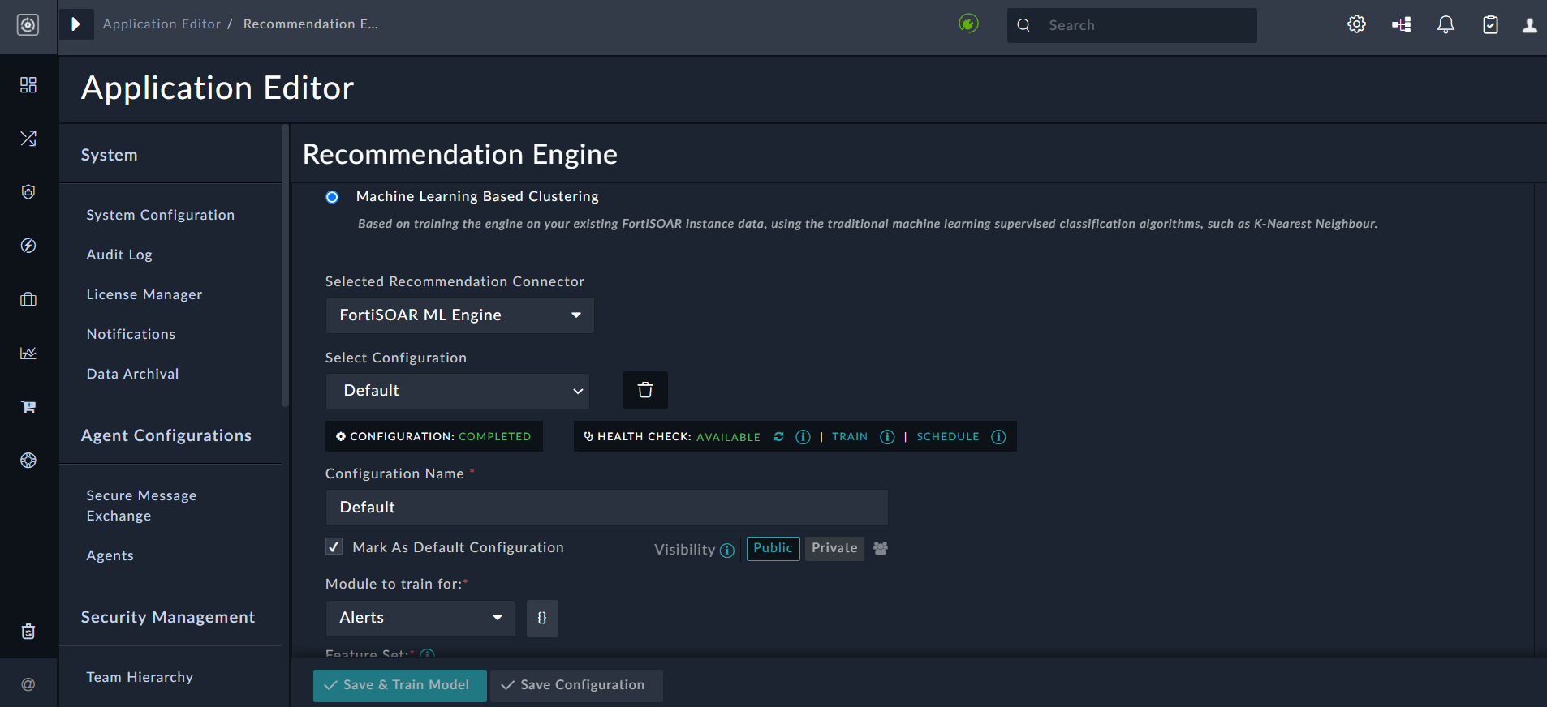This screenshot has width=1547, height=707.
Task: Set visibility to Private
Action: click(x=834, y=548)
